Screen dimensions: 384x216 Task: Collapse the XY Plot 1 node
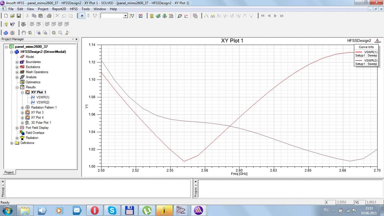coord(22,92)
